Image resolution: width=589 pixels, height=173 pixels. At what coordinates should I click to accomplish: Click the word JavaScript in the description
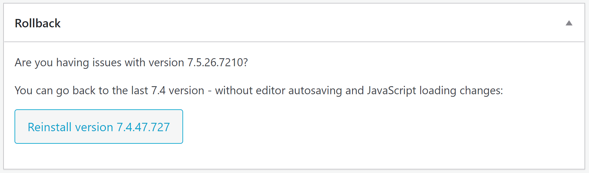391,90
